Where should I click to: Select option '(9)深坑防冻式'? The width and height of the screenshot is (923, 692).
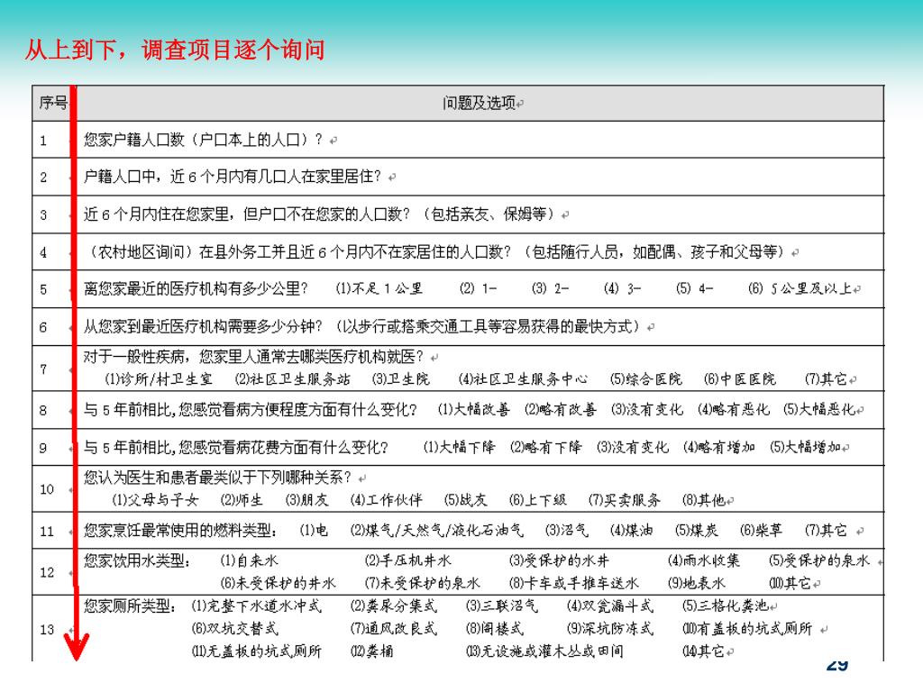click(610, 629)
